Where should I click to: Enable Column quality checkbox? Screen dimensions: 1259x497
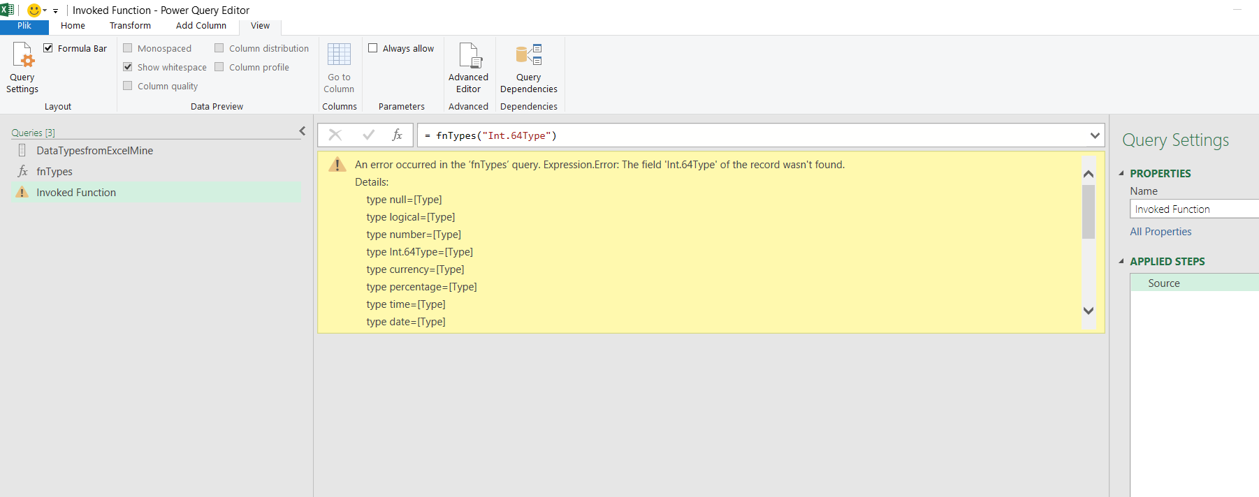[128, 86]
